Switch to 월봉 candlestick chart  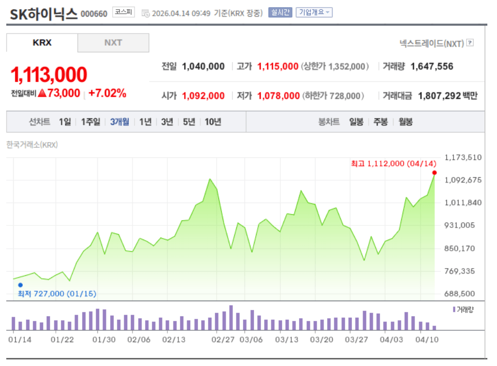pyautogui.click(x=405, y=122)
